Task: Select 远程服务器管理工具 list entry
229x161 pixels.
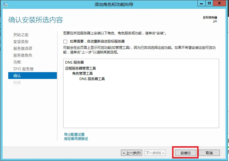Action: [81, 68]
